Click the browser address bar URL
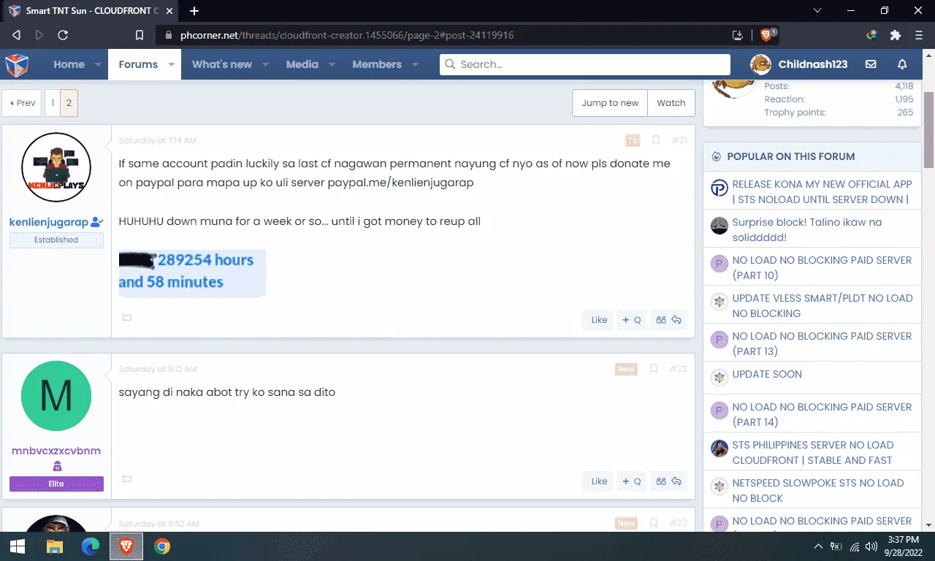Image resolution: width=935 pixels, height=561 pixels. click(347, 35)
